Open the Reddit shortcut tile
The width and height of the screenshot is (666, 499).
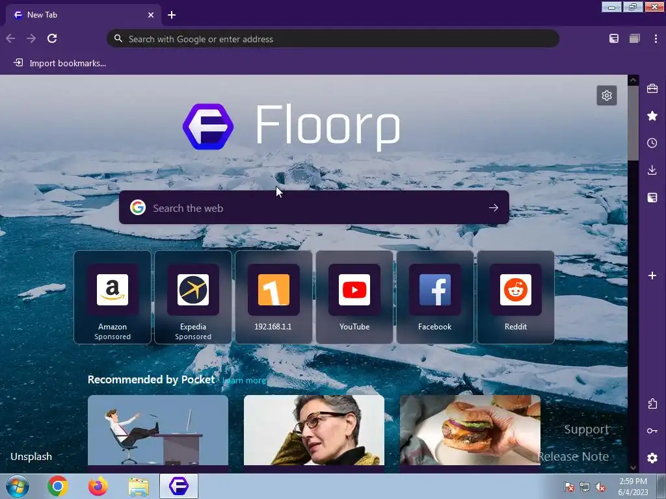516,297
